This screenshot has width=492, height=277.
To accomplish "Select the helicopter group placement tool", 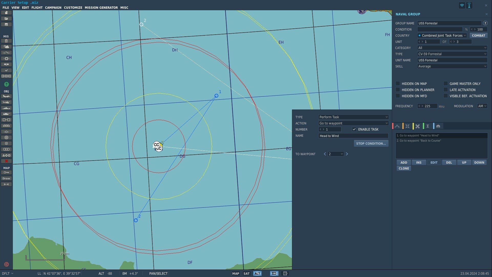I will (6, 102).
